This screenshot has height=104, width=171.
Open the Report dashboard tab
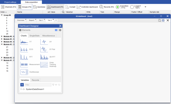point(31,20)
